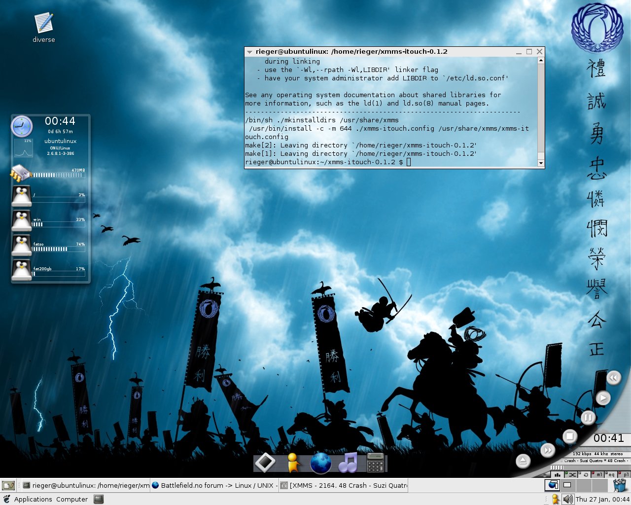Click the analog clock icon in system monitor
The width and height of the screenshot is (631, 505).
pos(22,126)
